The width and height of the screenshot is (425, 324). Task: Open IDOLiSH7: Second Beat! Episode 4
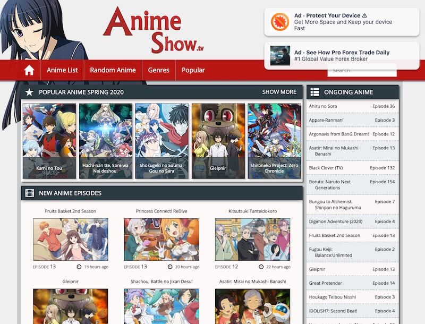coord(352,311)
